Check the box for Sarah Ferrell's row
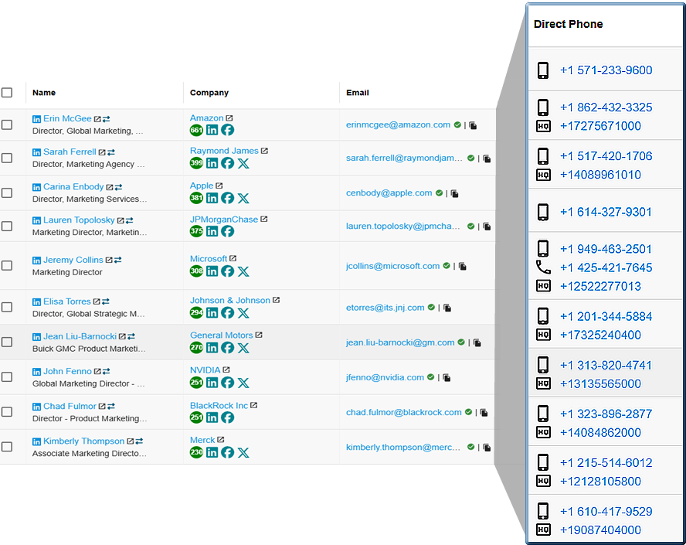The height and width of the screenshot is (545, 686). point(7,158)
